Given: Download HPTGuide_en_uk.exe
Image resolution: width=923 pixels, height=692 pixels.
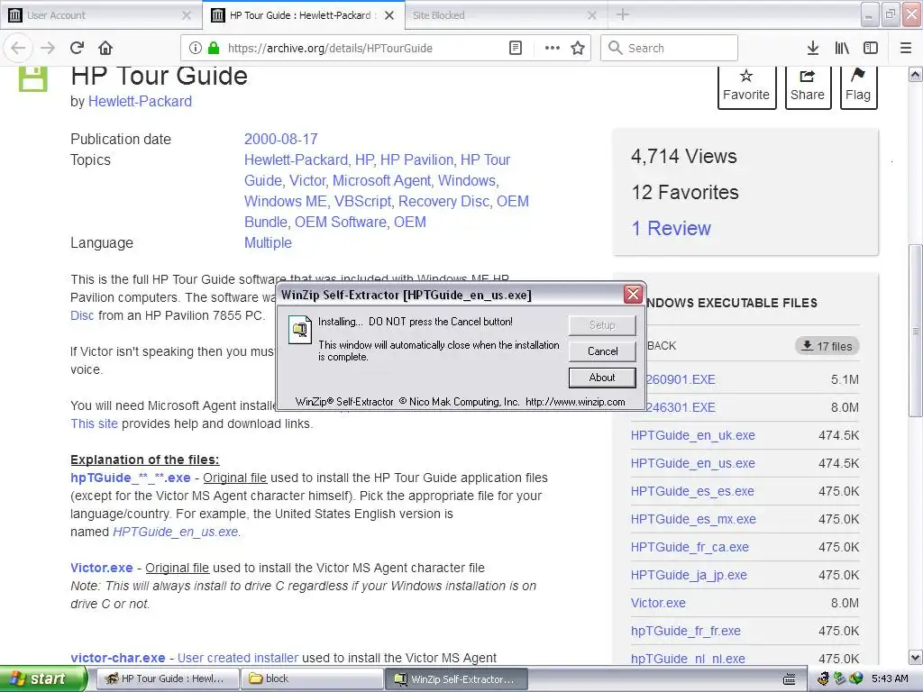Looking at the screenshot, I should coord(693,435).
